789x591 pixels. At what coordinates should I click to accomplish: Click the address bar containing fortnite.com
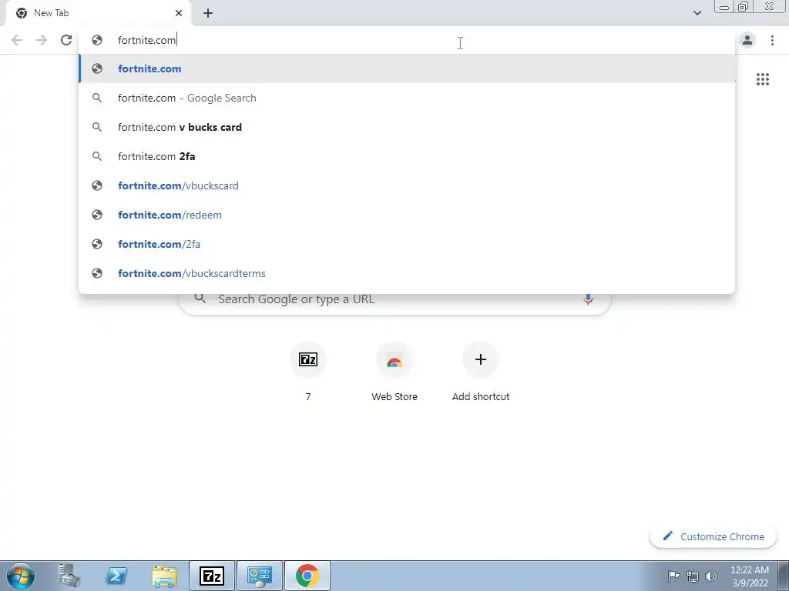(408, 40)
